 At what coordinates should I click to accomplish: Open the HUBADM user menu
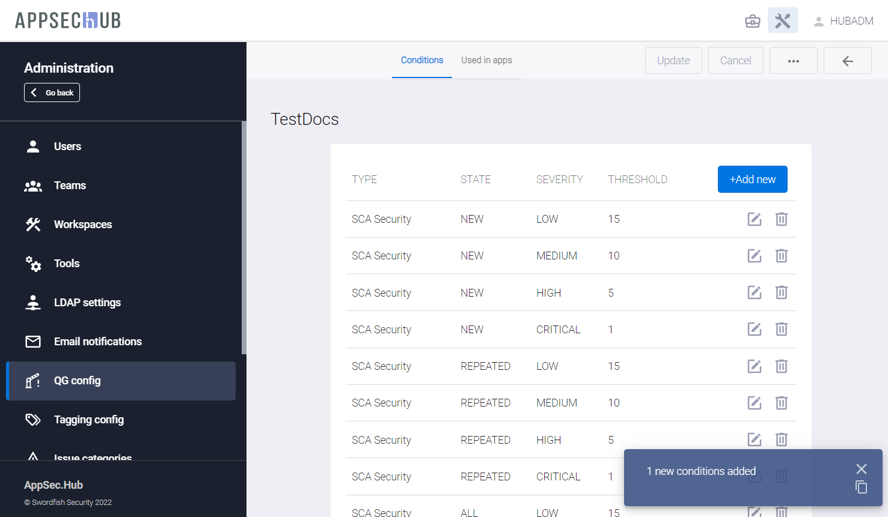point(843,21)
